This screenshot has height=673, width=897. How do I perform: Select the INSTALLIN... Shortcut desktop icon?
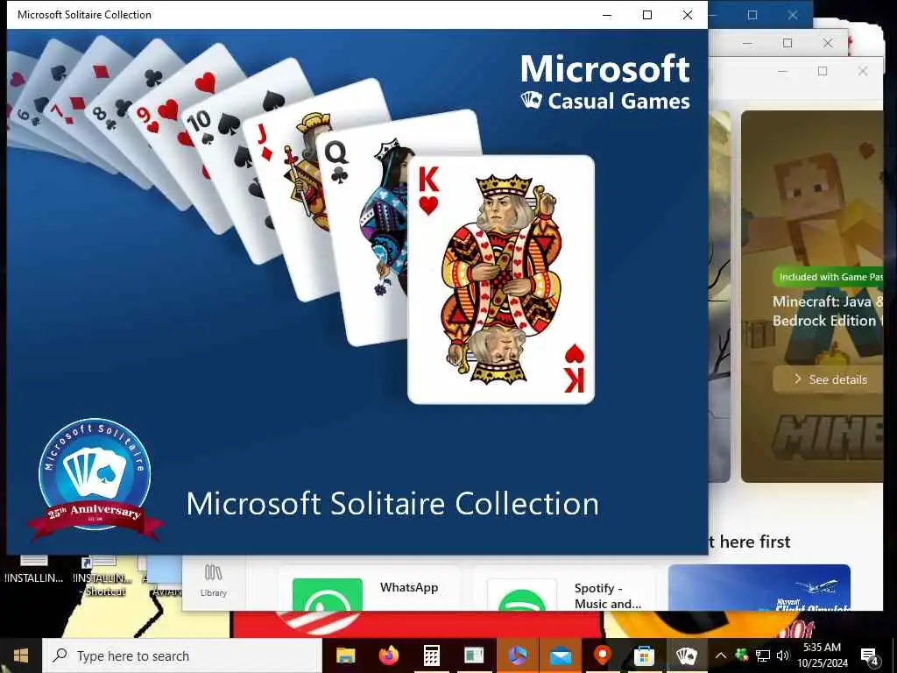click(x=102, y=577)
